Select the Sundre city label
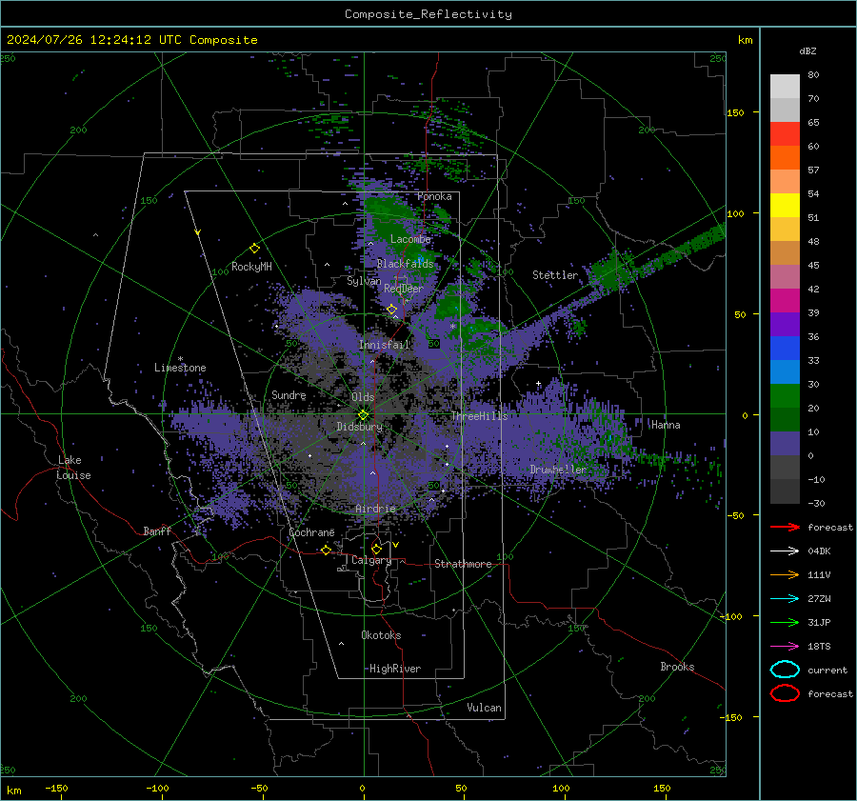857x801 pixels. (289, 394)
